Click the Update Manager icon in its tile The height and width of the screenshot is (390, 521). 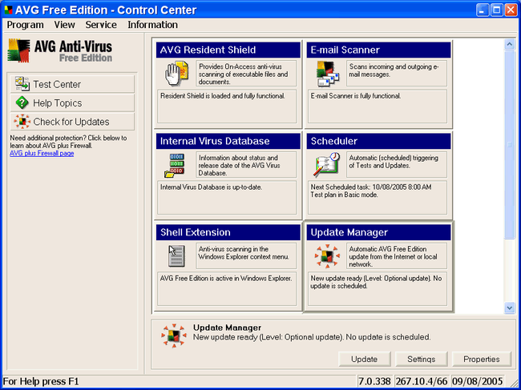click(x=327, y=256)
